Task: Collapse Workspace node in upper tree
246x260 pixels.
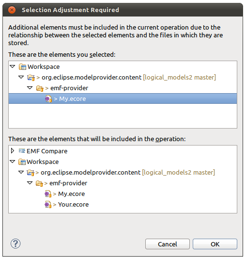Action: click(13, 66)
